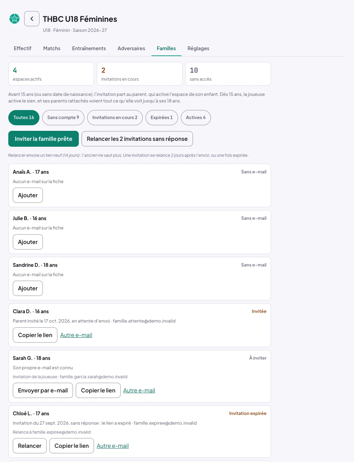Click the Invitée status on Clara D.

259,311
